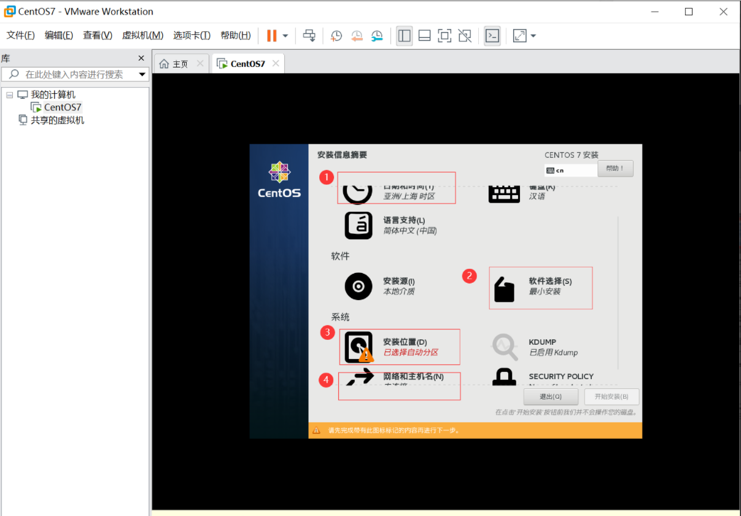Toggle the console view icon

[x=492, y=36]
